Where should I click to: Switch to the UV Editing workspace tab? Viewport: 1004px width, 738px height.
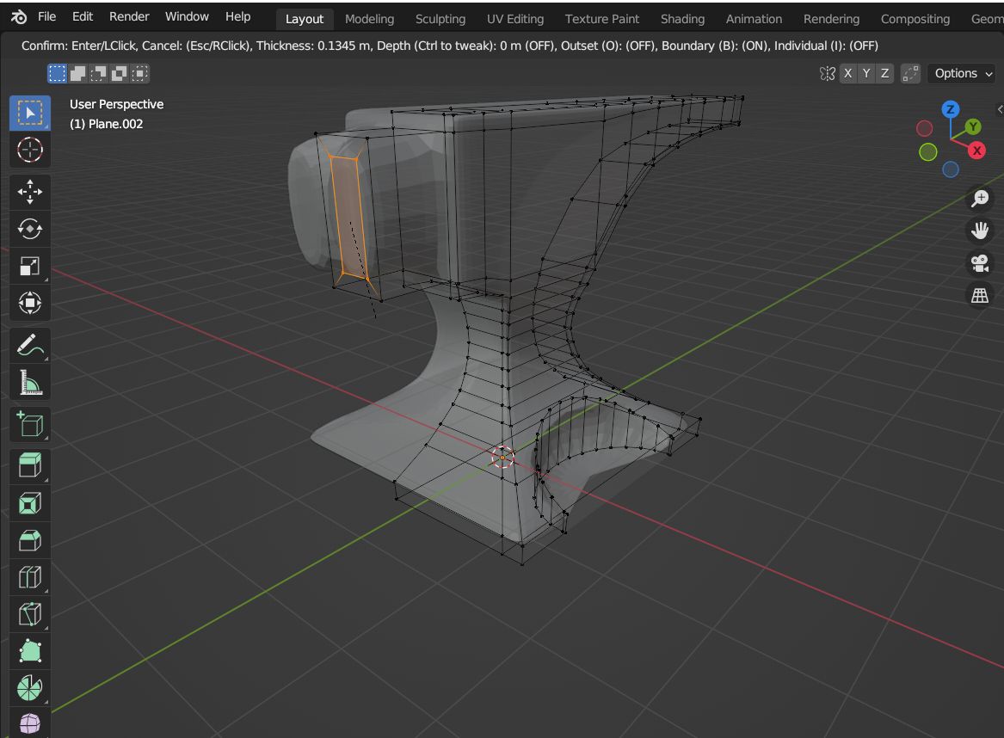[x=515, y=19]
